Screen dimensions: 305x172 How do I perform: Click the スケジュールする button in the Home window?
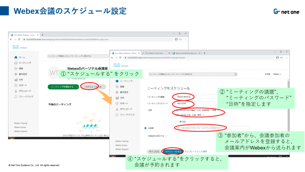(93, 87)
